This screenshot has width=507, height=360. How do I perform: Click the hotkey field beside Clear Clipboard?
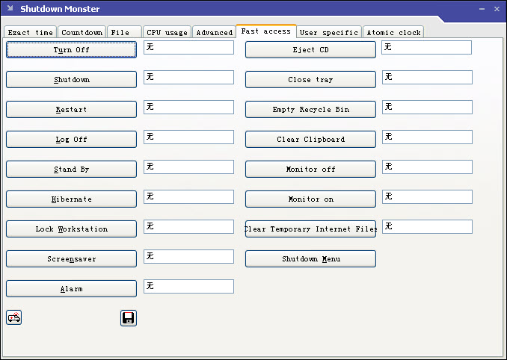[427, 137]
